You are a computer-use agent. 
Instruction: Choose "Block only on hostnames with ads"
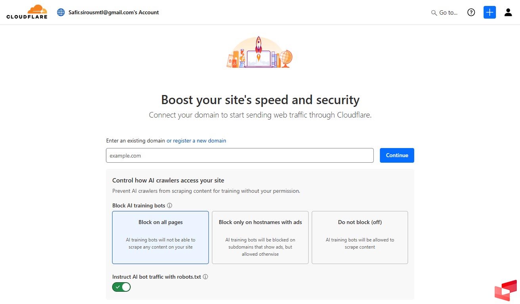point(260,237)
